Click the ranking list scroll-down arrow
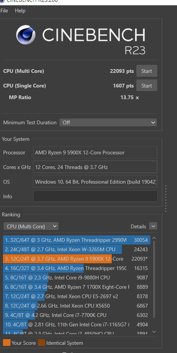Image resolution: width=177 pixels, height=353 pixels. 154,332
